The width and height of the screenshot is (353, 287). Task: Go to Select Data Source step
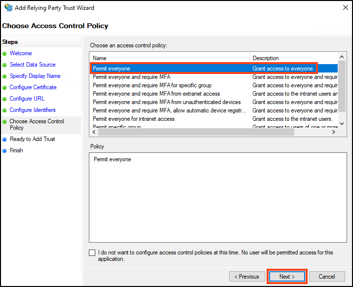(x=33, y=65)
